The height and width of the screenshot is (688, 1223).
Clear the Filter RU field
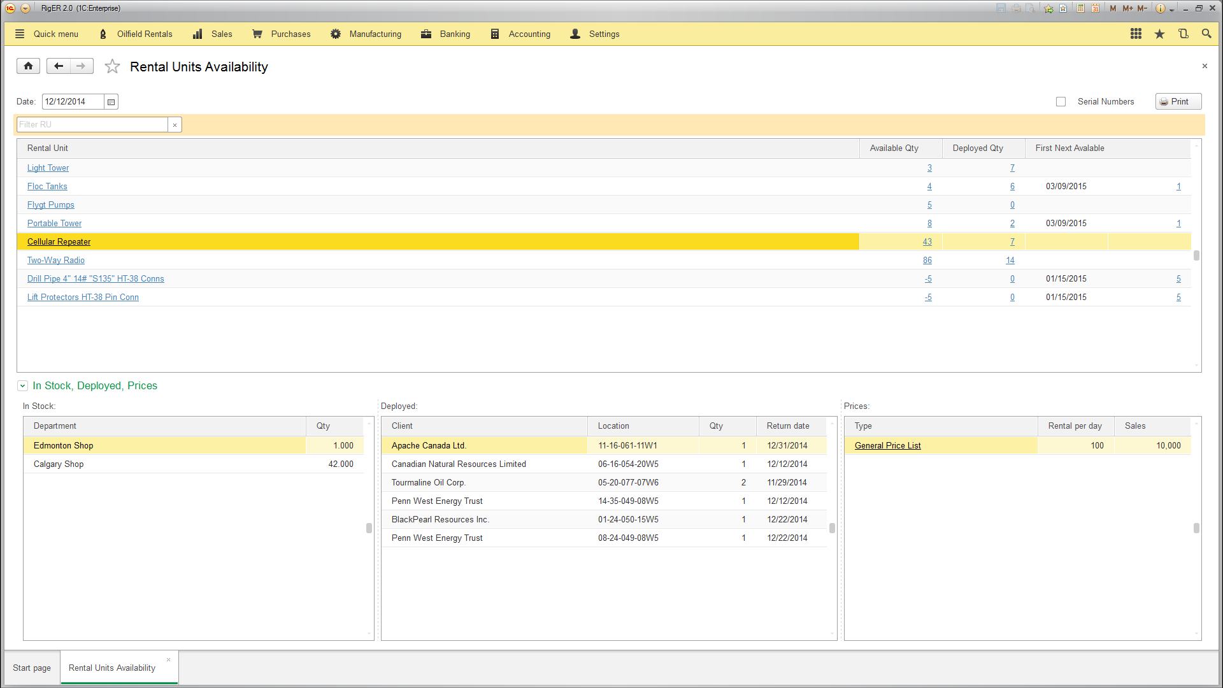175,125
